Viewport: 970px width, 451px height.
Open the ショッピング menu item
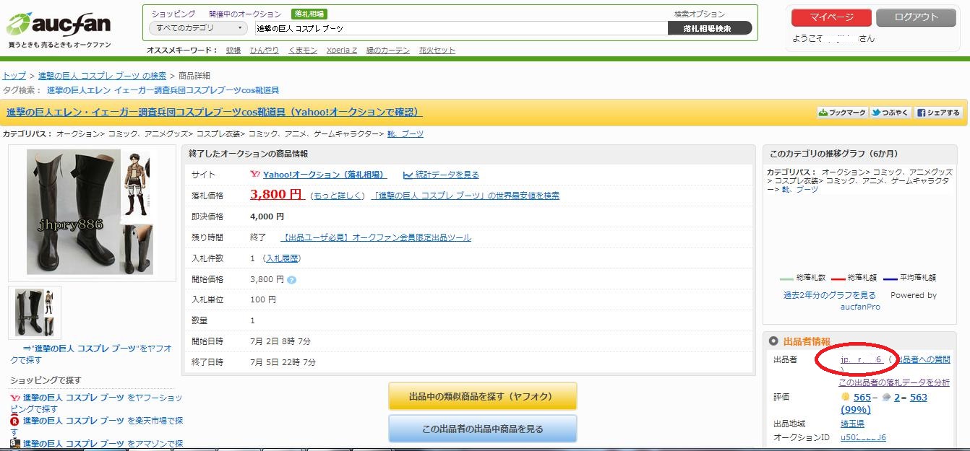click(x=173, y=13)
